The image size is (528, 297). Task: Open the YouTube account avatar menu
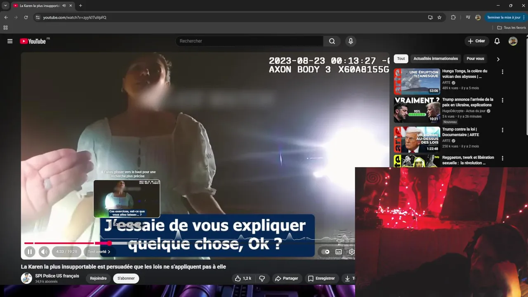[x=513, y=41]
